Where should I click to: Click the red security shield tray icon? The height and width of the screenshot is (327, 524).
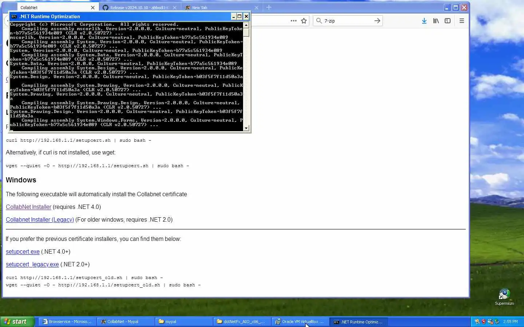(484, 322)
